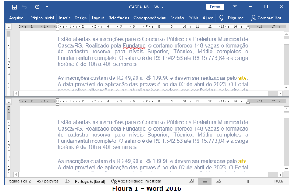Click the upper pane right indent marker
293x191 pixels.
pos(248,28)
